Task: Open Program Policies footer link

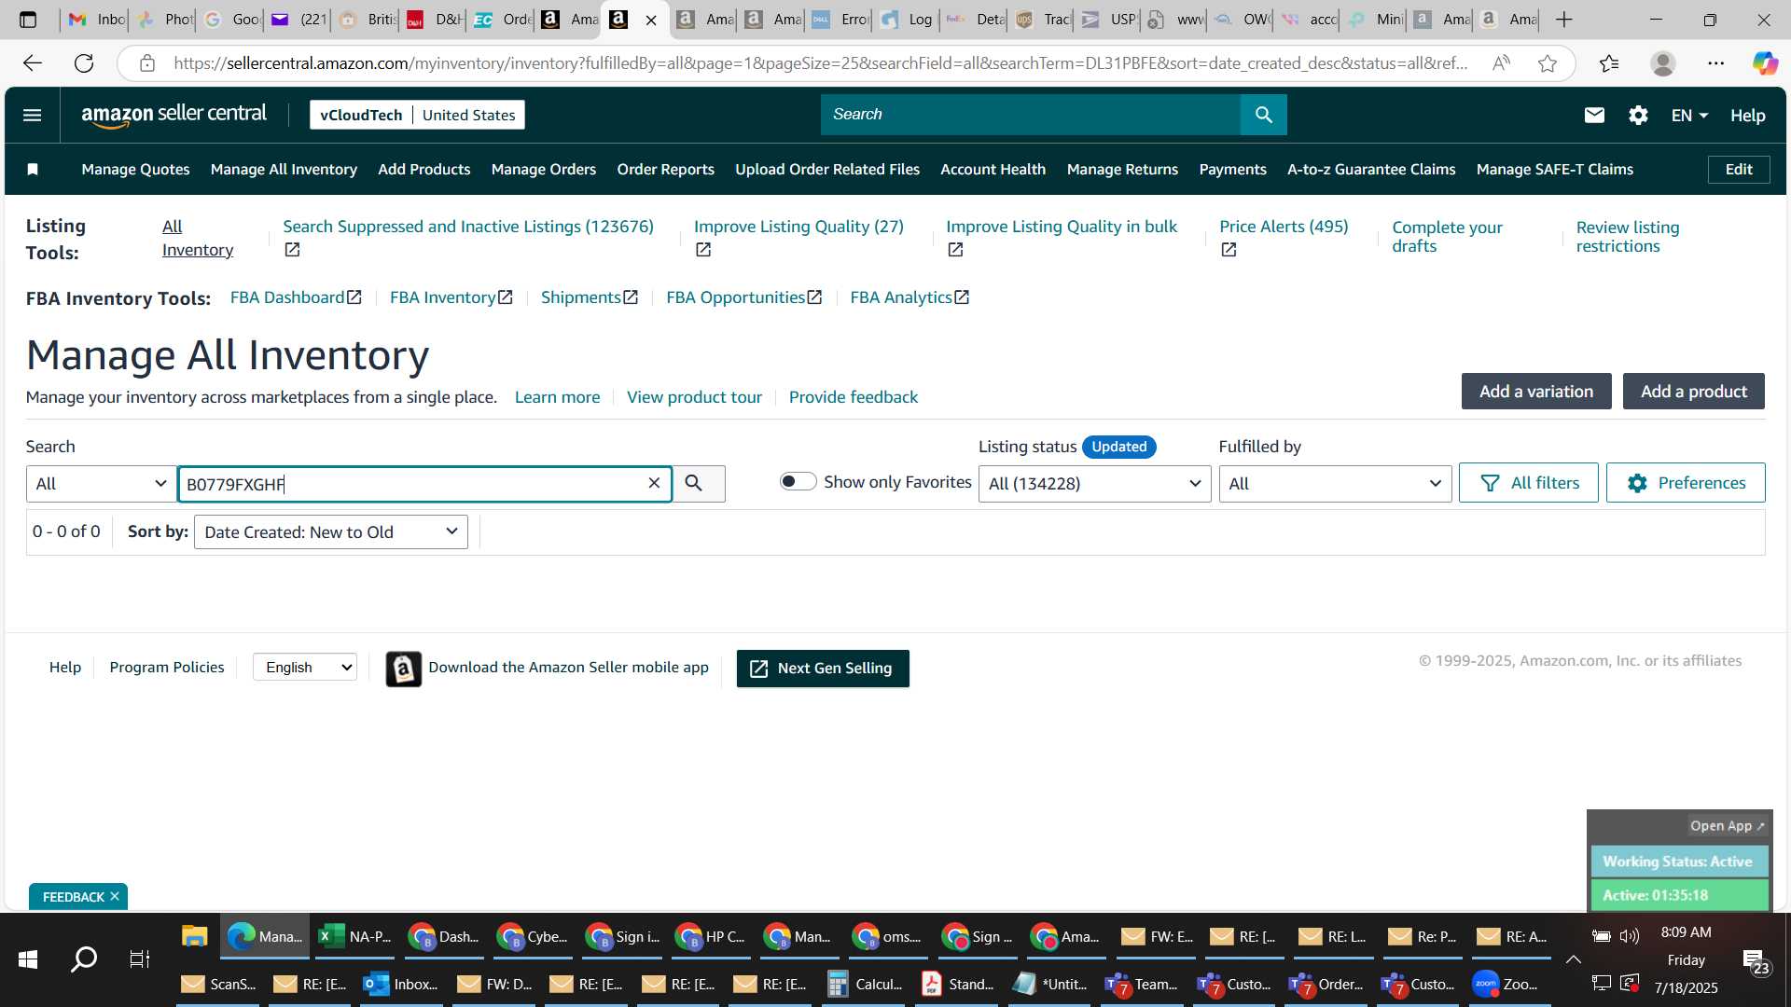Action: pos(167,668)
